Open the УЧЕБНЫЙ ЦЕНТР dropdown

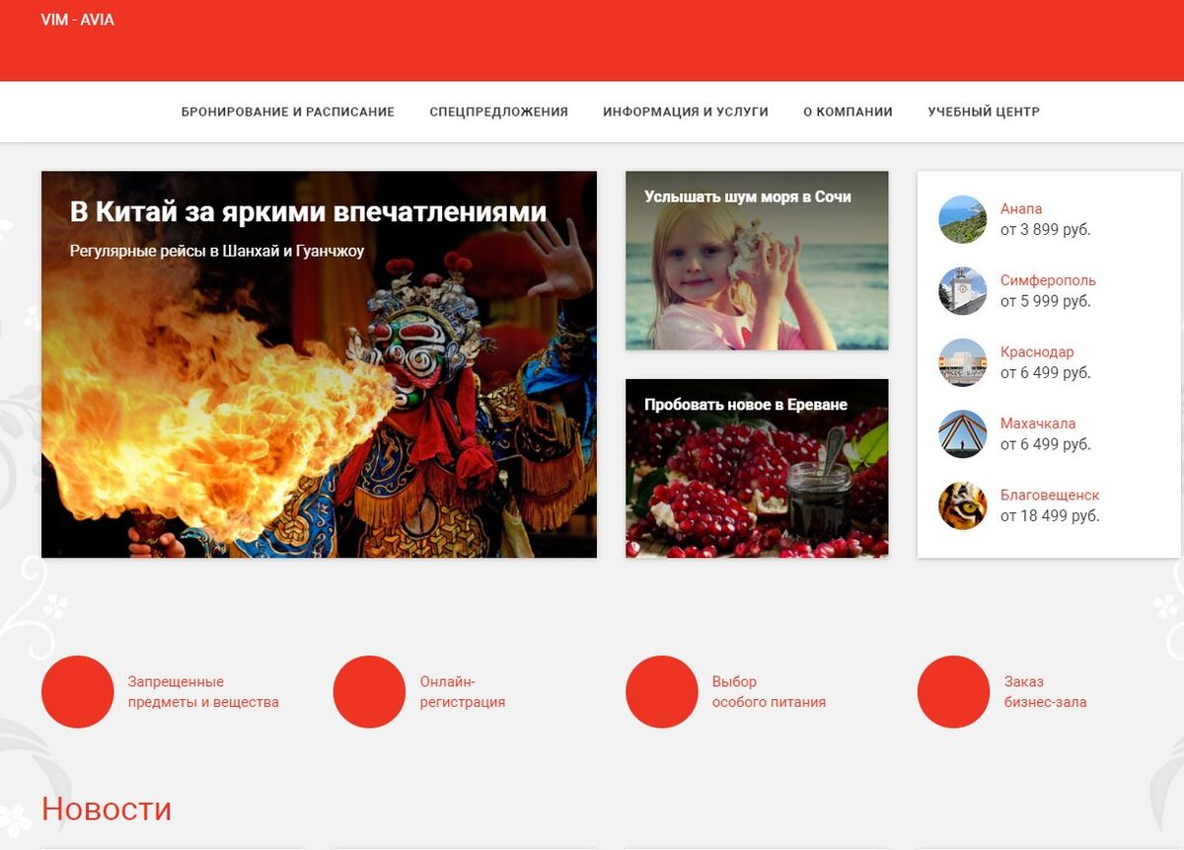click(983, 112)
